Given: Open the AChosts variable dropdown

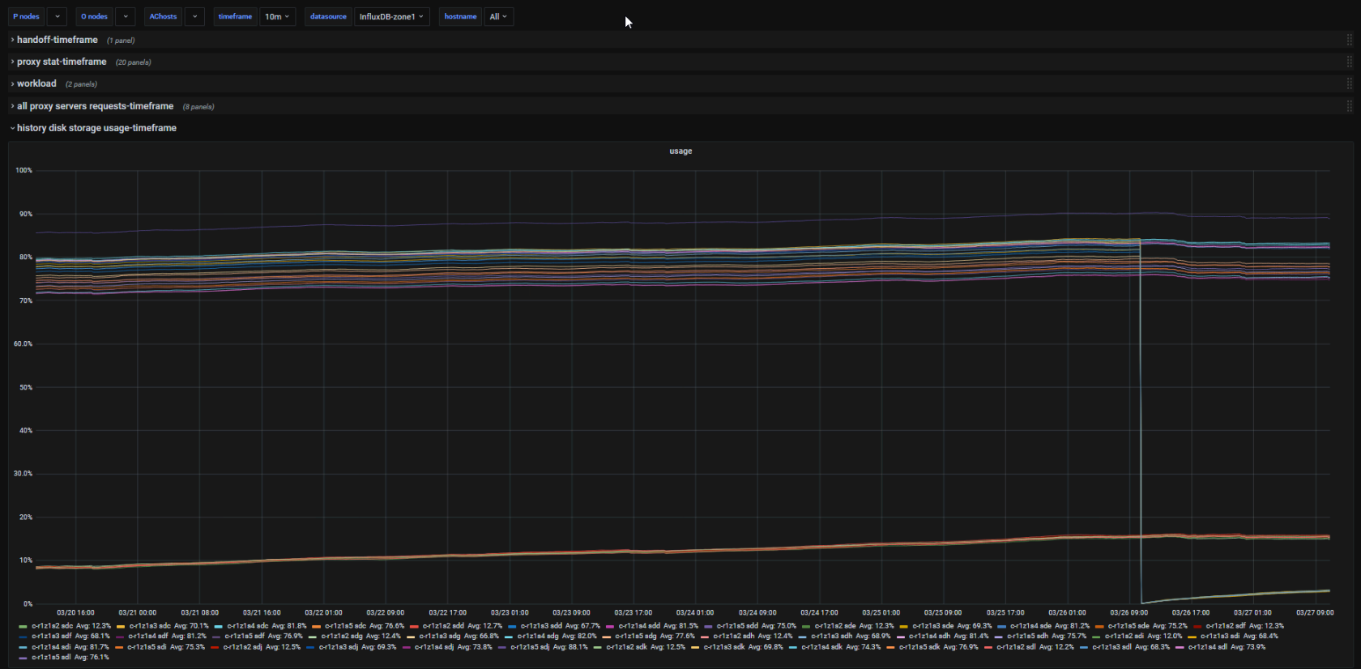Looking at the screenshot, I should pyautogui.click(x=194, y=16).
